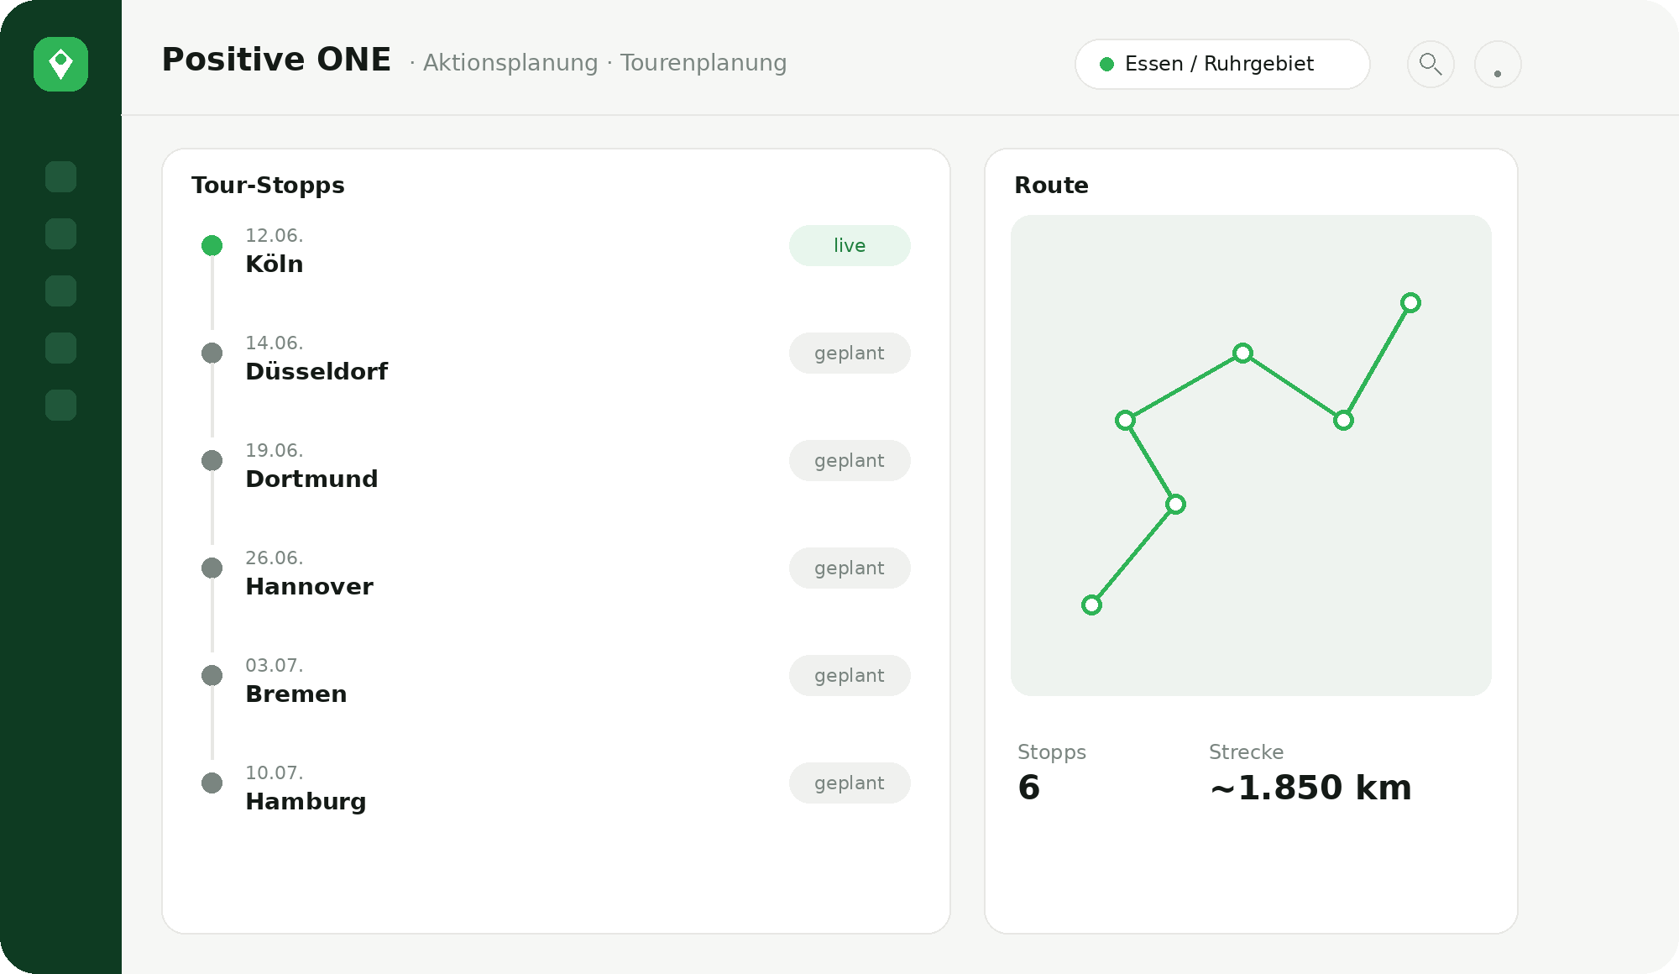The height and width of the screenshot is (974, 1679).
Task: Open the search icon in header
Action: tap(1431, 64)
